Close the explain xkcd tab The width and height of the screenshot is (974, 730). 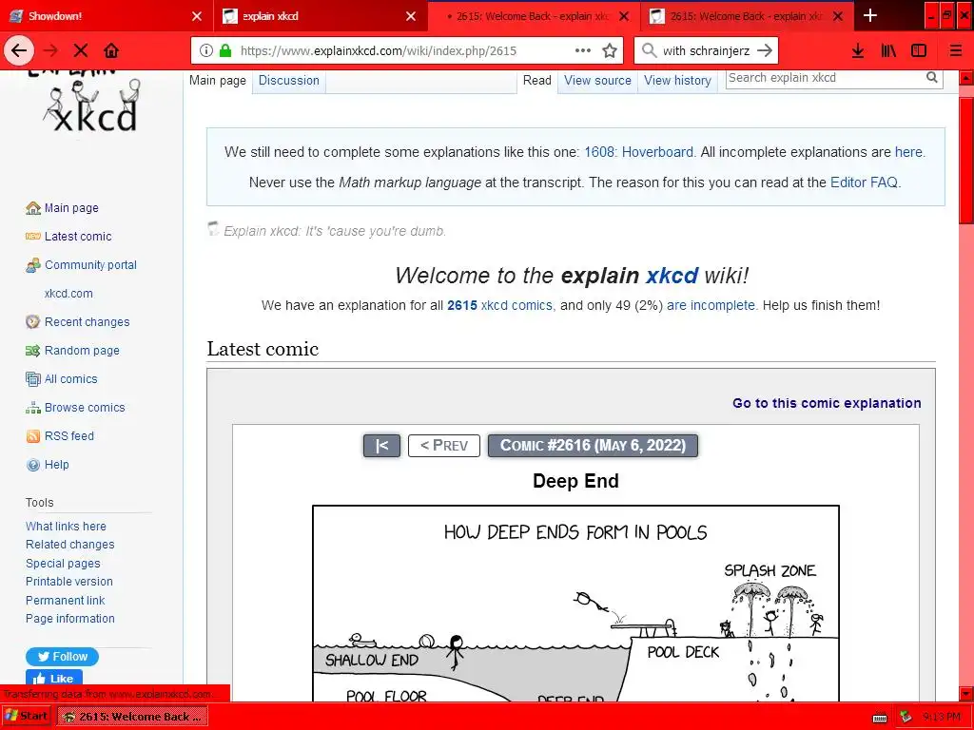411,16
